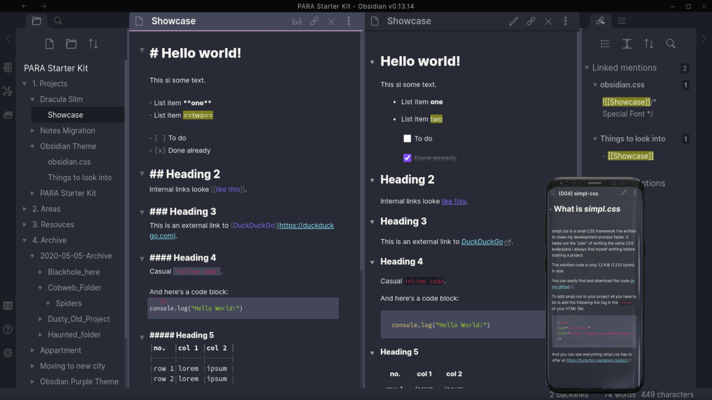Toggle collapse results in the backlinks pane

(605, 44)
